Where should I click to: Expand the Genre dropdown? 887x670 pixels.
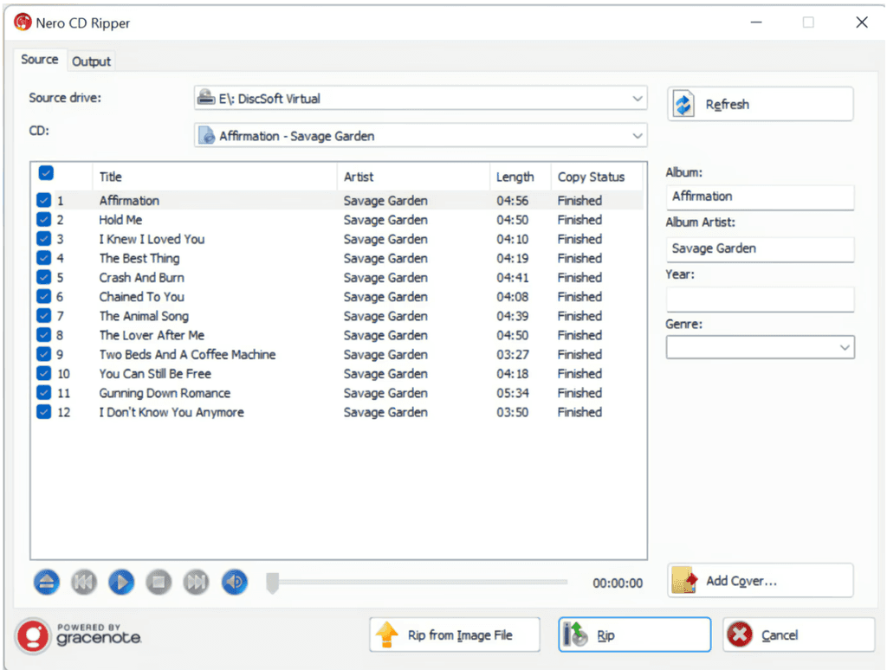(844, 347)
